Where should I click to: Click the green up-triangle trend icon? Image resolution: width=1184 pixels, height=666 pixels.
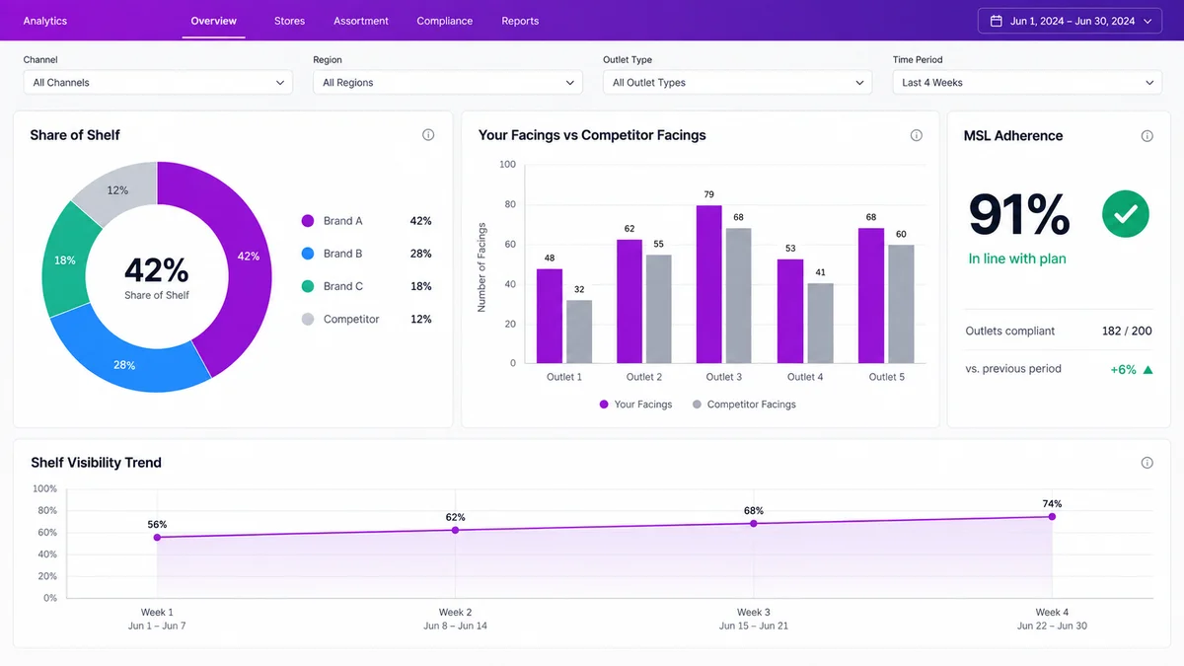(1147, 370)
